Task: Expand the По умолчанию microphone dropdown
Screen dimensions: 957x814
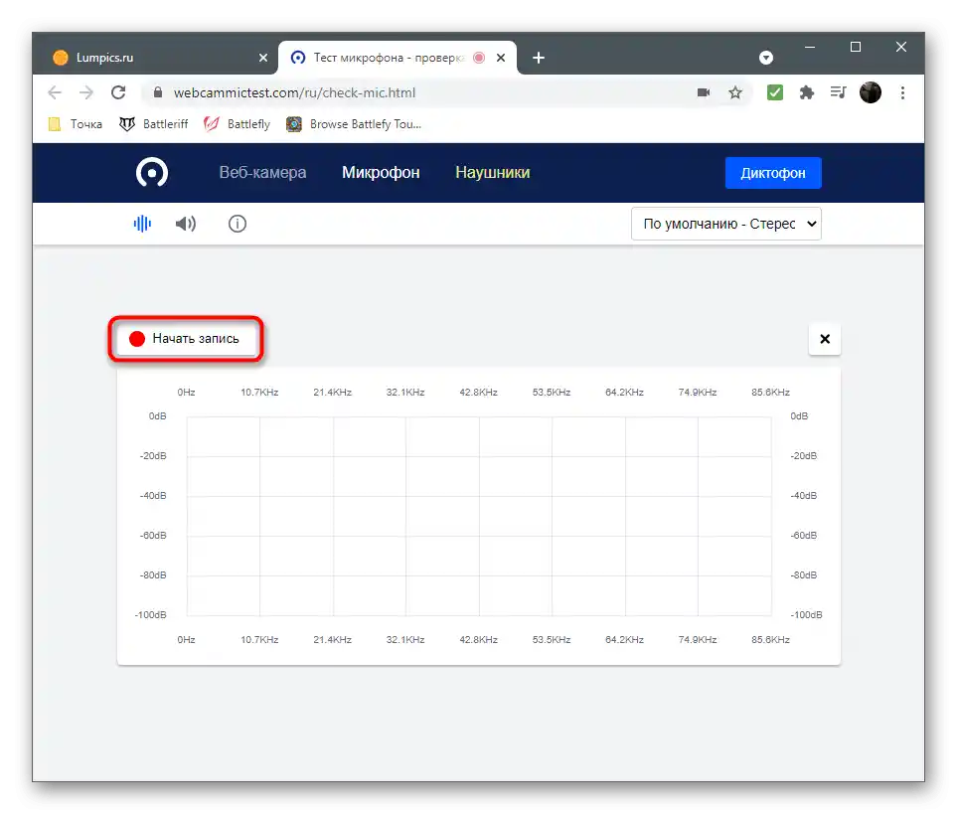Action: pyautogui.click(x=726, y=224)
